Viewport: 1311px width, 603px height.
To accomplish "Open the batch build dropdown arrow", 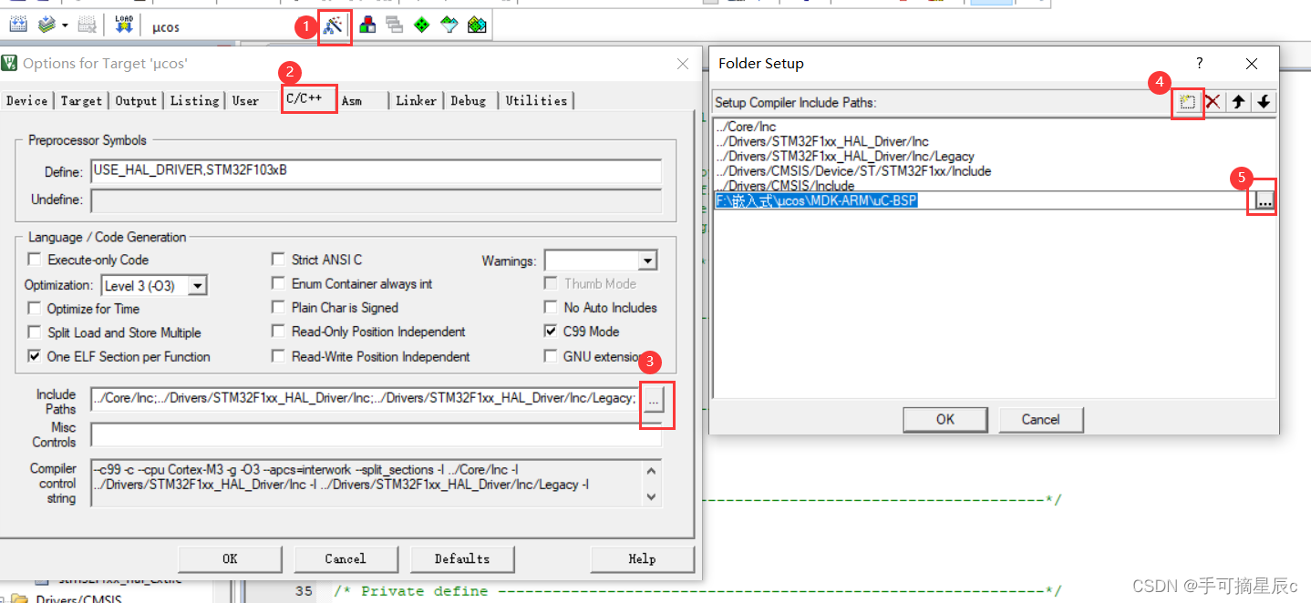I will pyautogui.click(x=64, y=26).
